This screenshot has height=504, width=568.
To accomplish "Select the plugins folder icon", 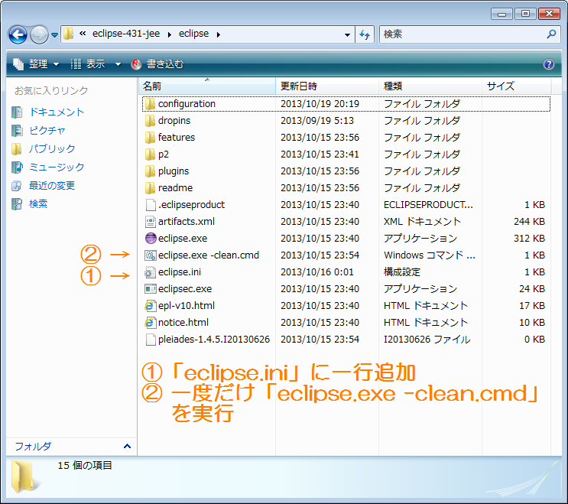I will click(x=150, y=171).
